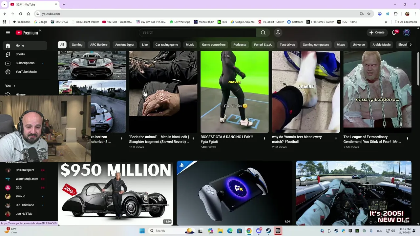Click the search magnifier button
This screenshot has width=420, height=236.
point(263,32)
